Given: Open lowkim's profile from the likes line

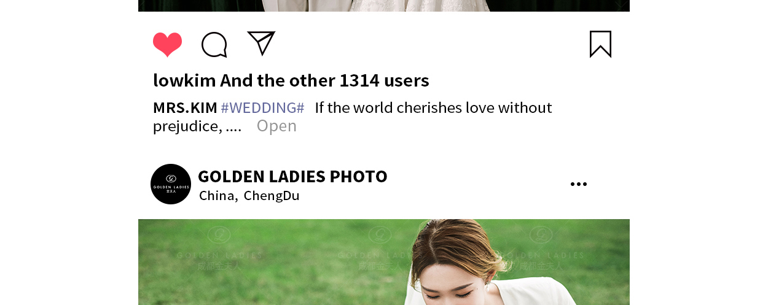Looking at the screenshot, I should click(184, 80).
